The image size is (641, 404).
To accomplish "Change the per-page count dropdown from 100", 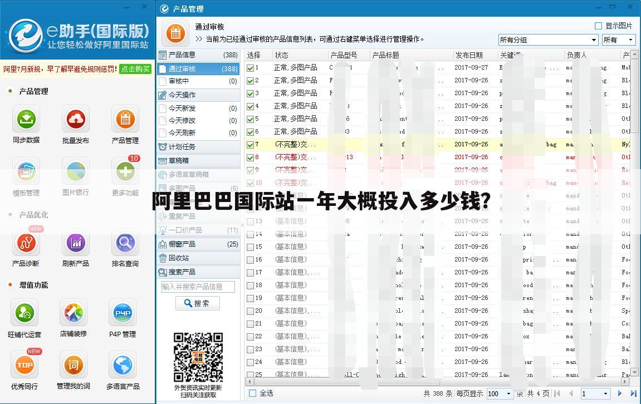I will pyautogui.click(x=500, y=393).
